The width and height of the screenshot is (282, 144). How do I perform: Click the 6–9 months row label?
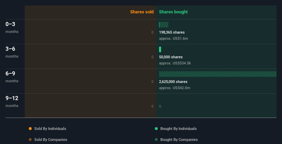click(12, 77)
